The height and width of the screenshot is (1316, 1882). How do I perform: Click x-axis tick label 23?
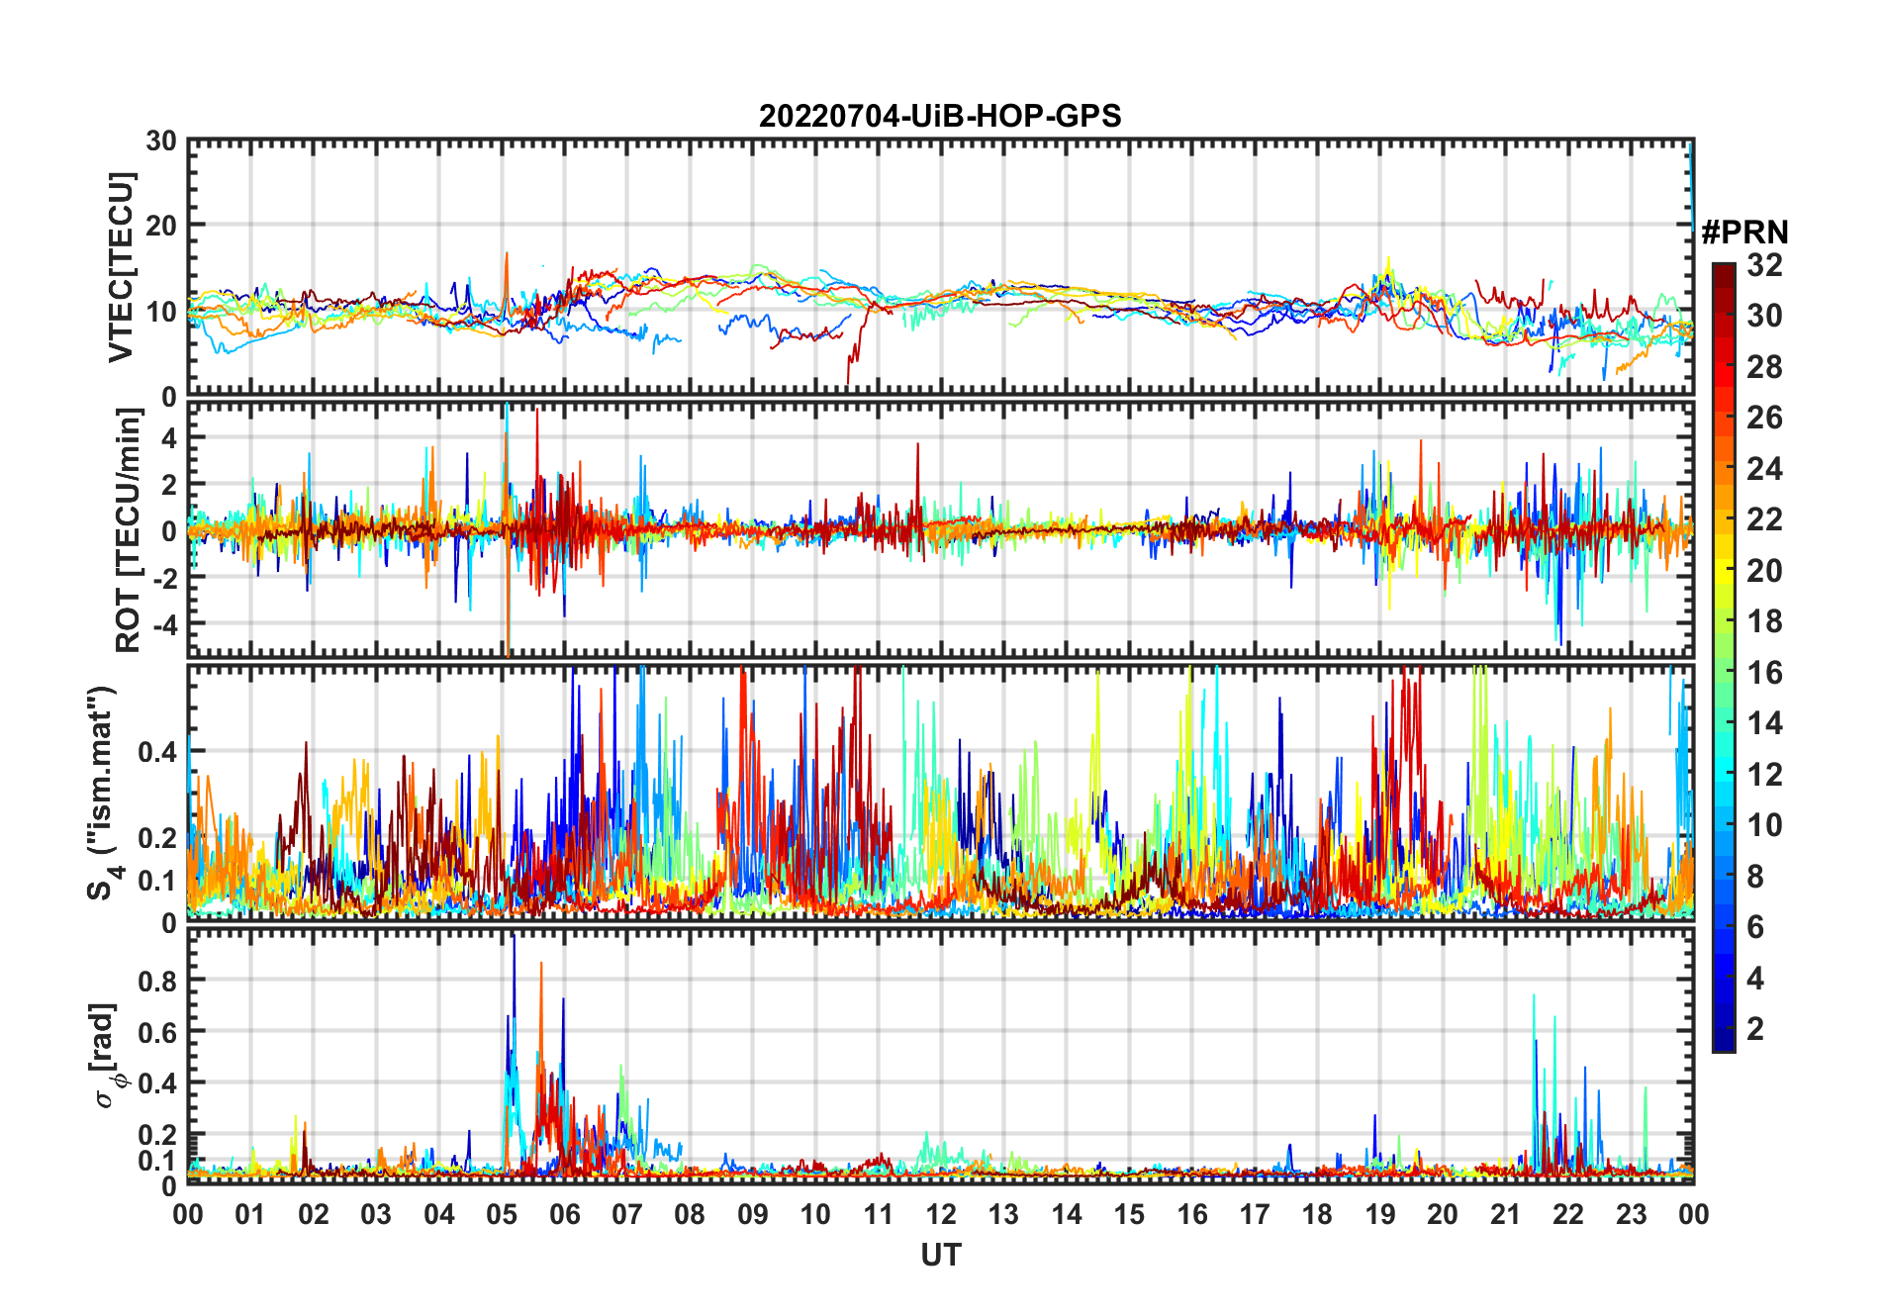(x=1631, y=1214)
